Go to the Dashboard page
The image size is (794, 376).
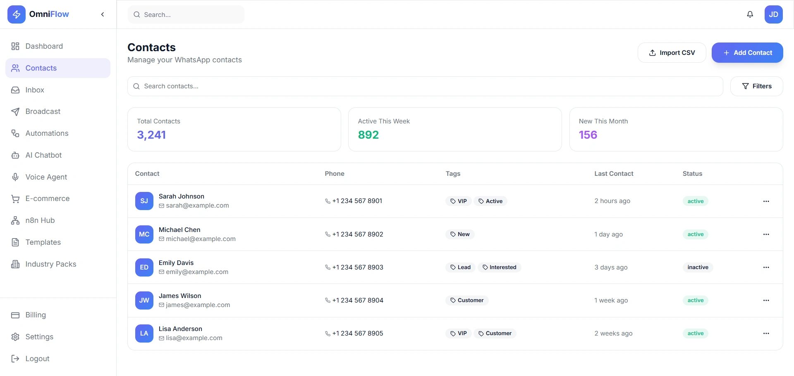click(x=44, y=46)
